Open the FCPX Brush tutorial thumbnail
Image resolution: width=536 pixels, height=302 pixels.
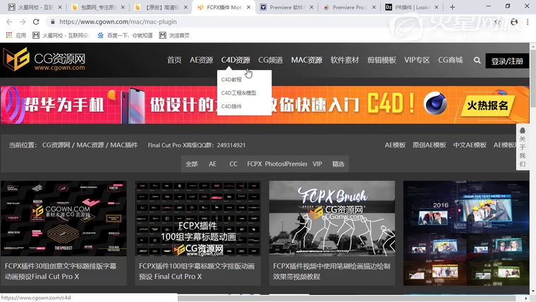click(331, 218)
